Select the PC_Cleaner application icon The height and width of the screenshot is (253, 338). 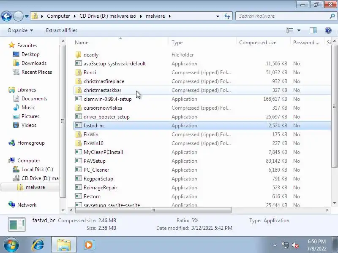[79, 170]
